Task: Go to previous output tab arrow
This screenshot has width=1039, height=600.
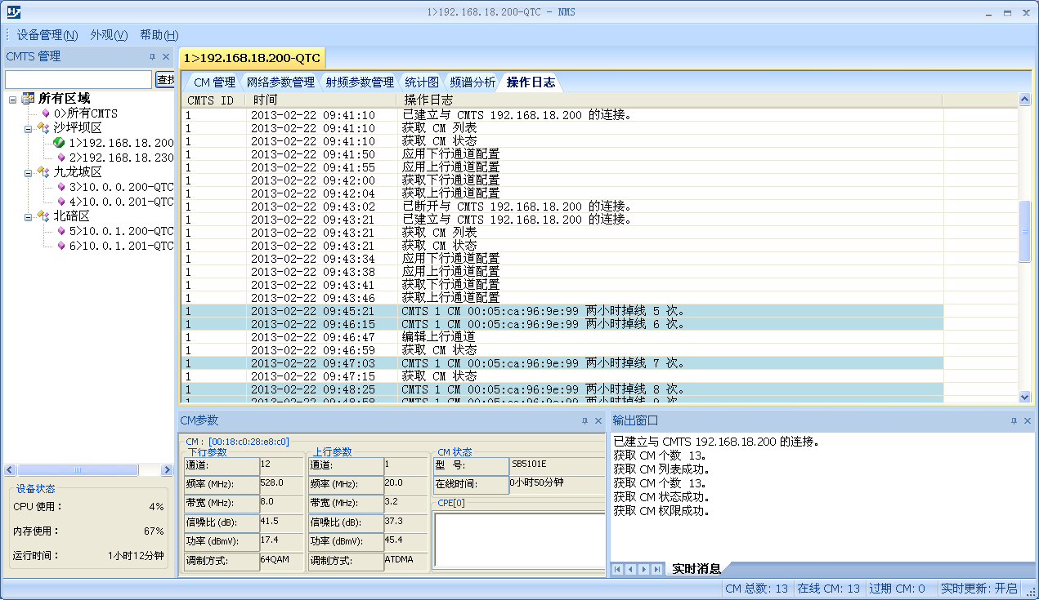Action: tap(631, 569)
